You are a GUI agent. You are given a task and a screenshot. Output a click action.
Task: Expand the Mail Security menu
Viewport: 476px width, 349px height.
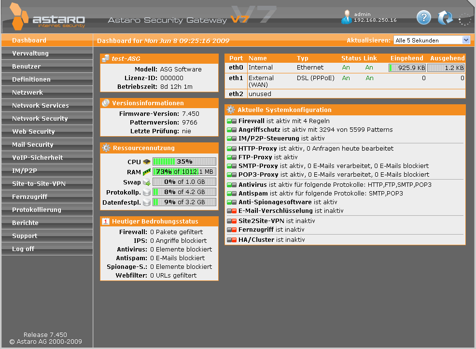click(47, 144)
